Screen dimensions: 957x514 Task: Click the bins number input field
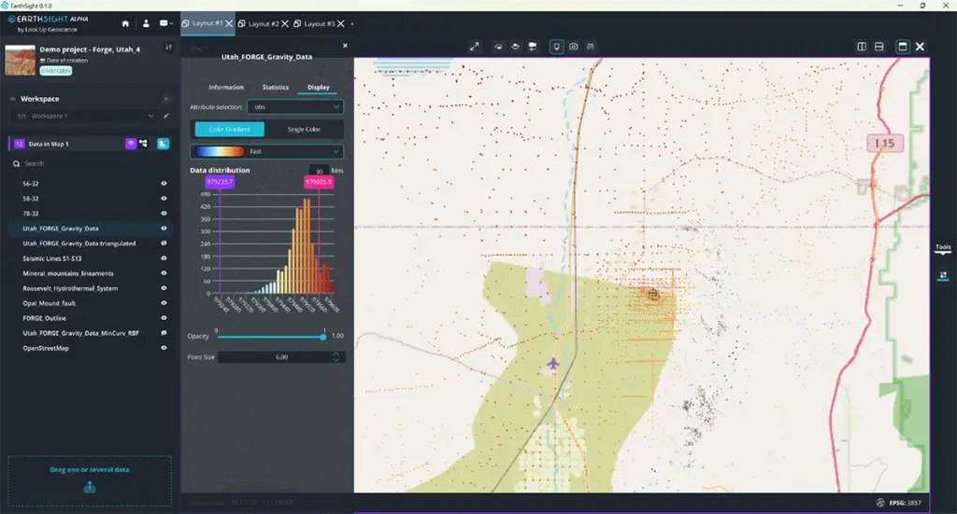(319, 171)
